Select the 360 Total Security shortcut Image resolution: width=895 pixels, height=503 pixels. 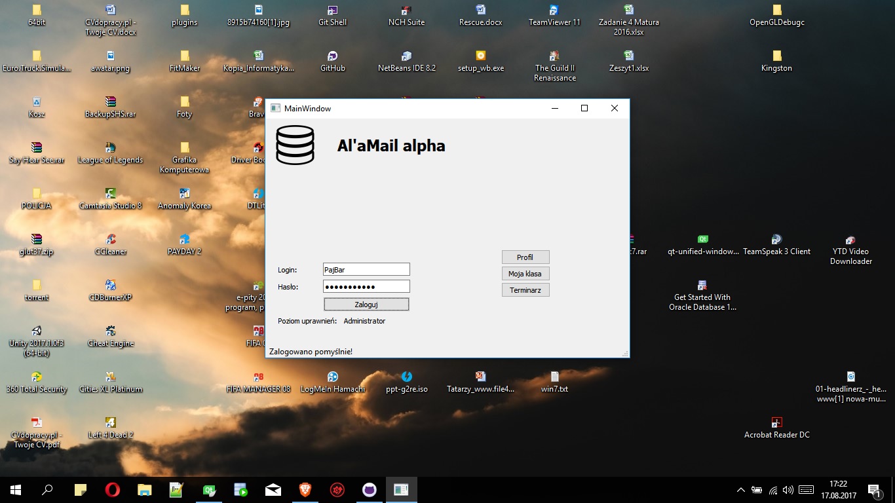[x=37, y=382]
